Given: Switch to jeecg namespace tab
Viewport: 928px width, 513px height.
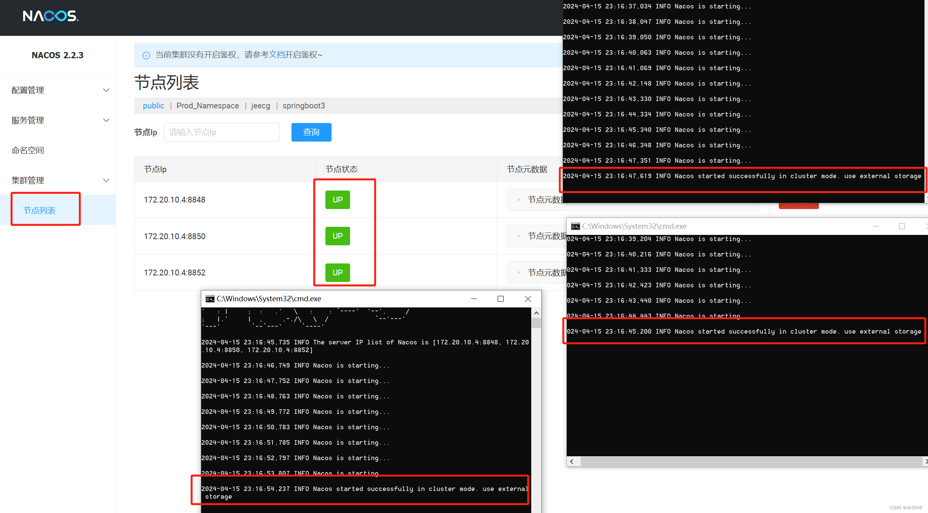Looking at the screenshot, I should coord(261,106).
